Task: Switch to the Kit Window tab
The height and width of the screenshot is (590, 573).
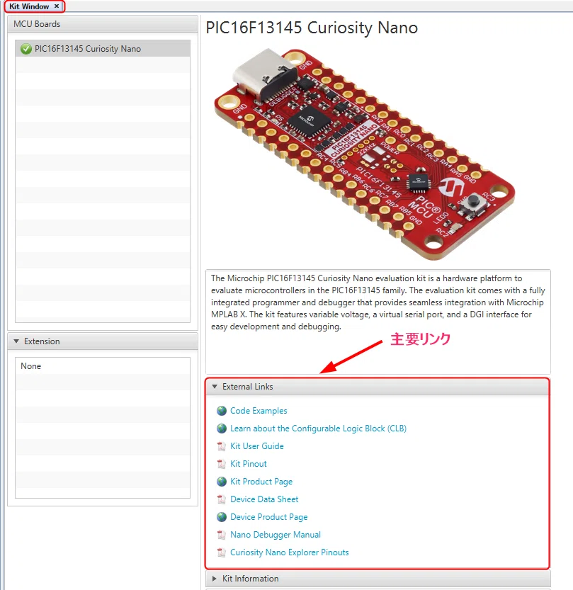Action: coord(29,6)
